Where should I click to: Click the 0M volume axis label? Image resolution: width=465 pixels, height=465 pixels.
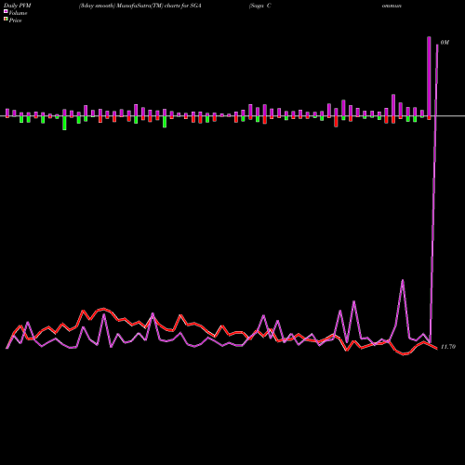445,43
